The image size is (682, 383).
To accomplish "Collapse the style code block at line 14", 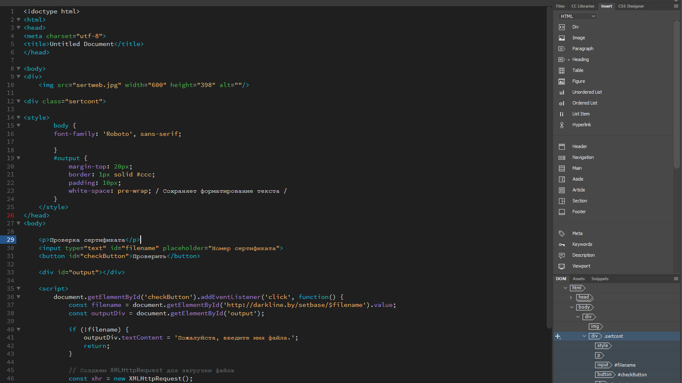I will (18, 117).
